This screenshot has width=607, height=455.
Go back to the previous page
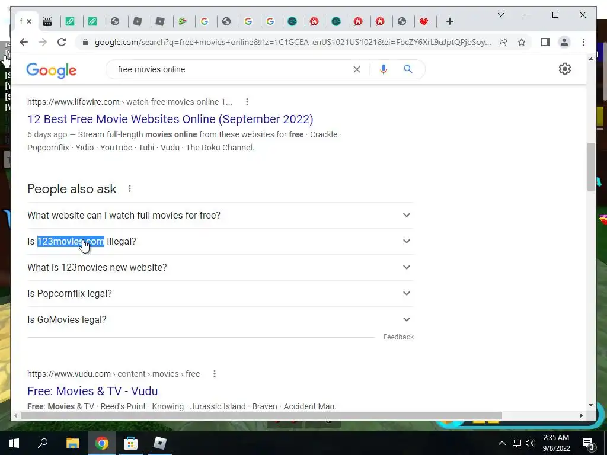pos(24,42)
